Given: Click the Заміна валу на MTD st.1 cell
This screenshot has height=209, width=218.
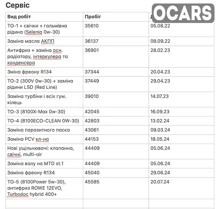Looking at the screenshot, I should coord(44,164).
